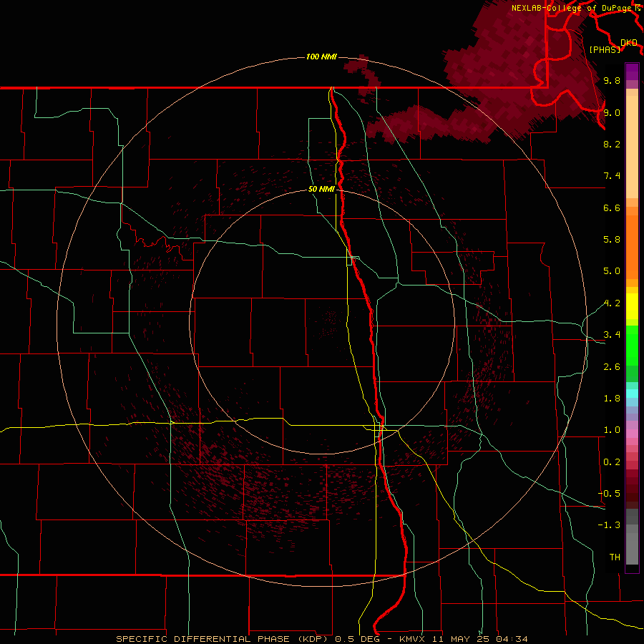Viewport: 644px width, 644px height.
Task: Pick the peach segment of the color bar
Action: click(x=632, y=147)
